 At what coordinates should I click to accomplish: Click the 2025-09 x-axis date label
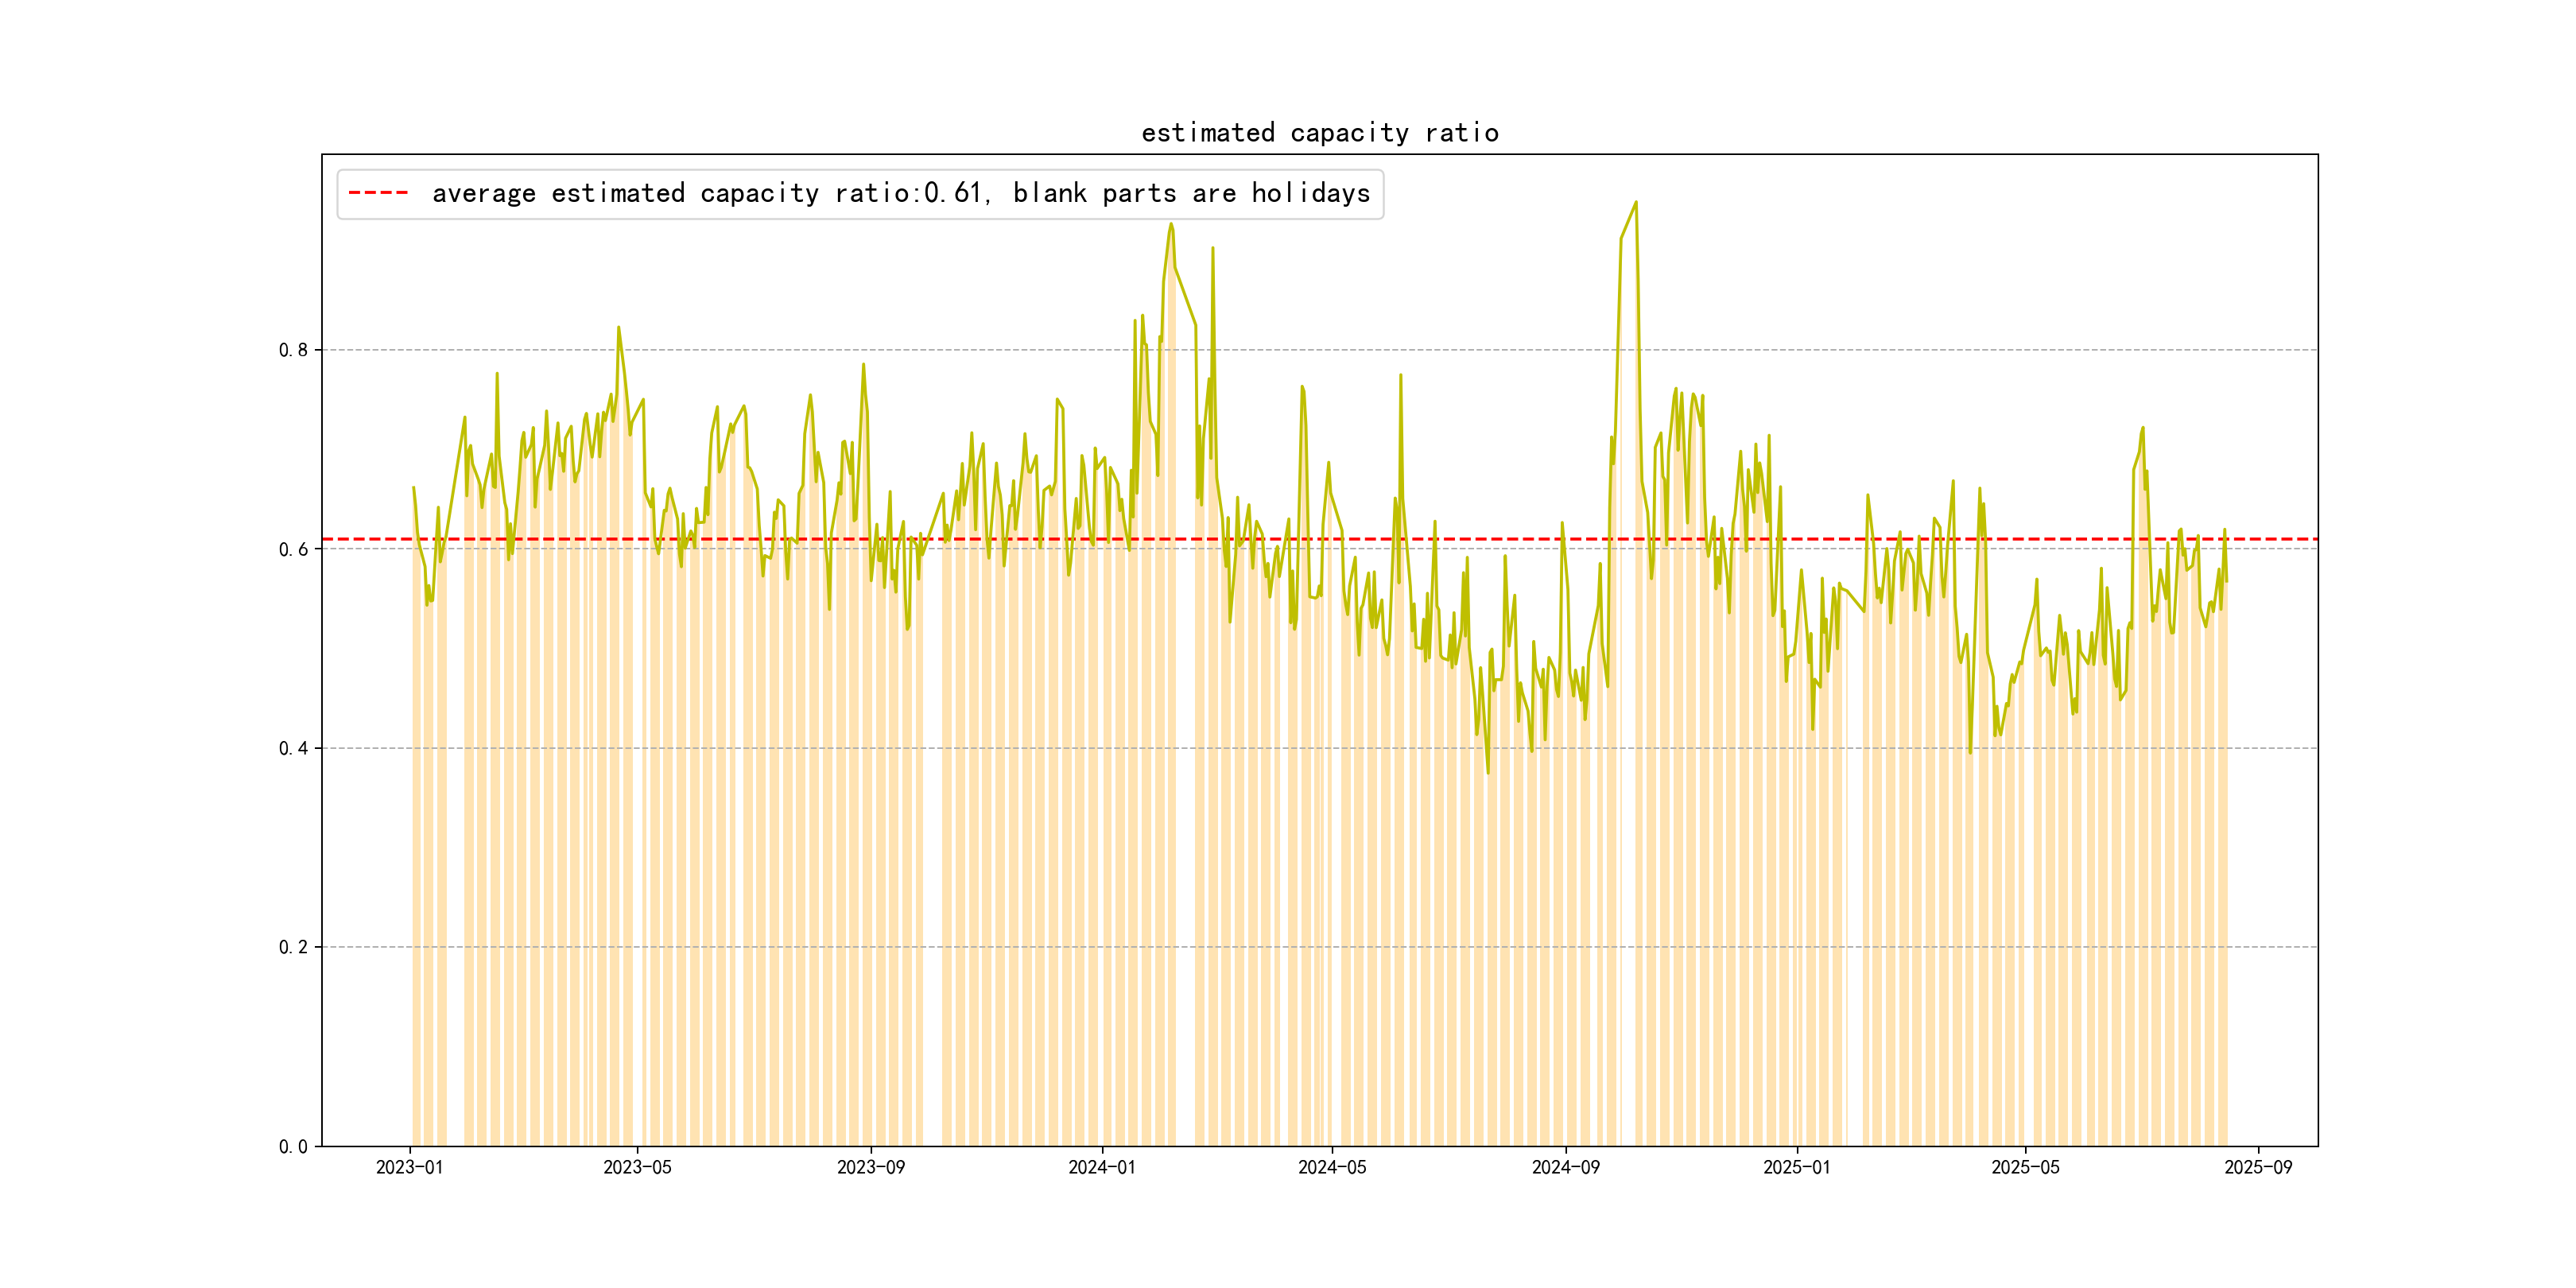[x=2258, y=1167]
